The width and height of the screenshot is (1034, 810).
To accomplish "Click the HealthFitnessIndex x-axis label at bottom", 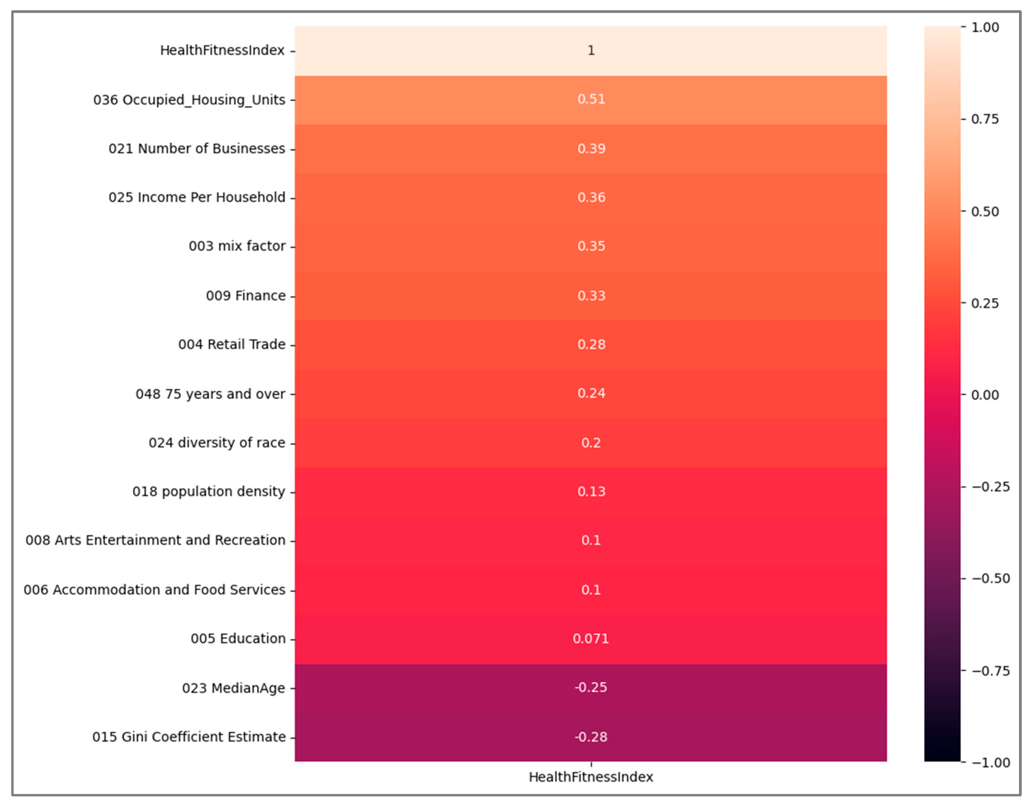I will tap(591, 777).
